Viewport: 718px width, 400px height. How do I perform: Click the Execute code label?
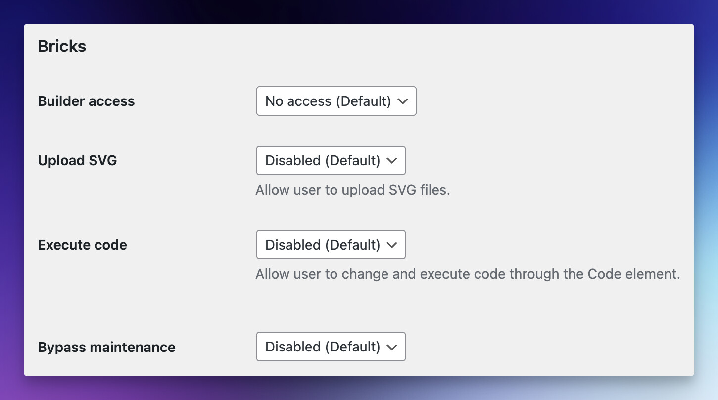pyautogui.click(x=82, y=245)
